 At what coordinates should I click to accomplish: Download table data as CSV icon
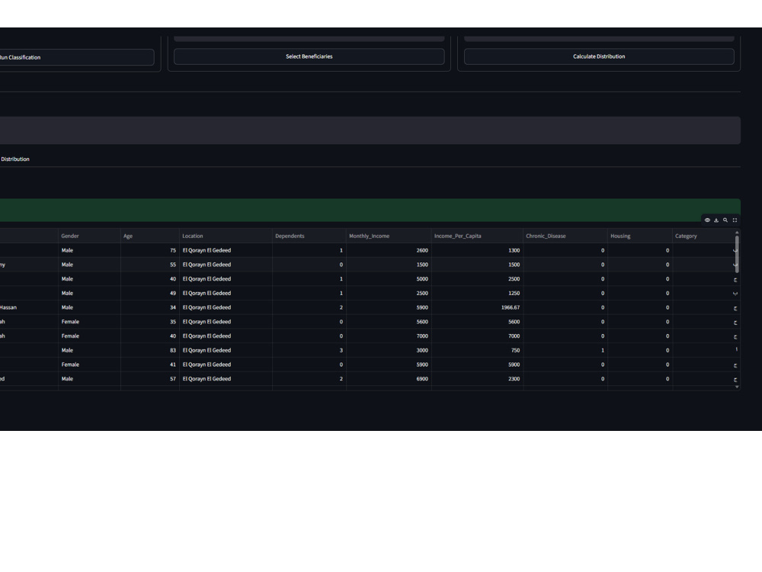(x=716, y=220)
